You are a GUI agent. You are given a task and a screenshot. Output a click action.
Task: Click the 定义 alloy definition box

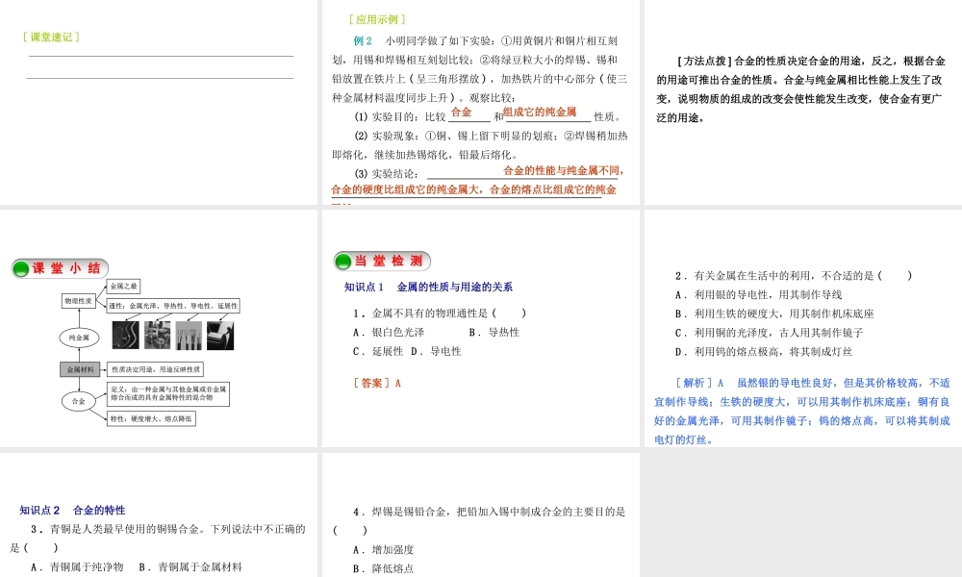pyautogui.click(x=168, y=393)
